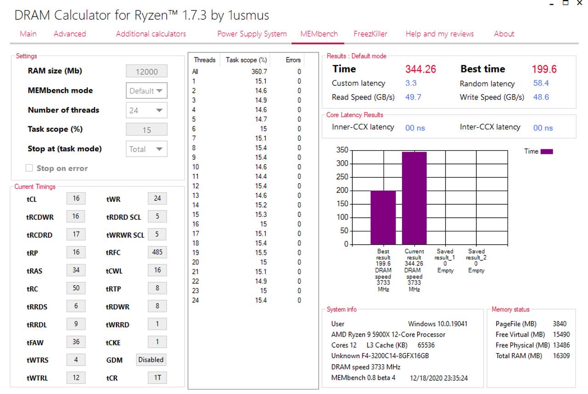Screen dimensions: 588x394
Task: Click the tFAW value box
Action: coord(76,342)
